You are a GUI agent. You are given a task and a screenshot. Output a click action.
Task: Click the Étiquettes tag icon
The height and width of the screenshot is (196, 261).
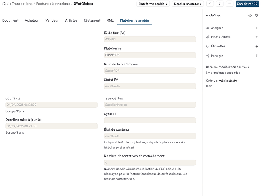point(207,46)
